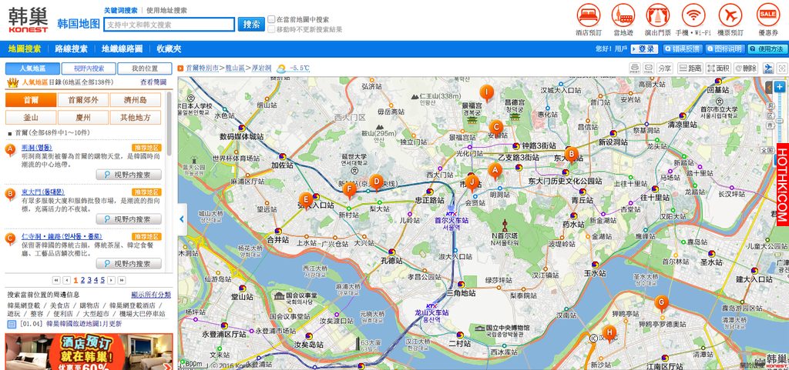Click map marker H at the bottom
This screenshot has height=370, width=789.
609,333
